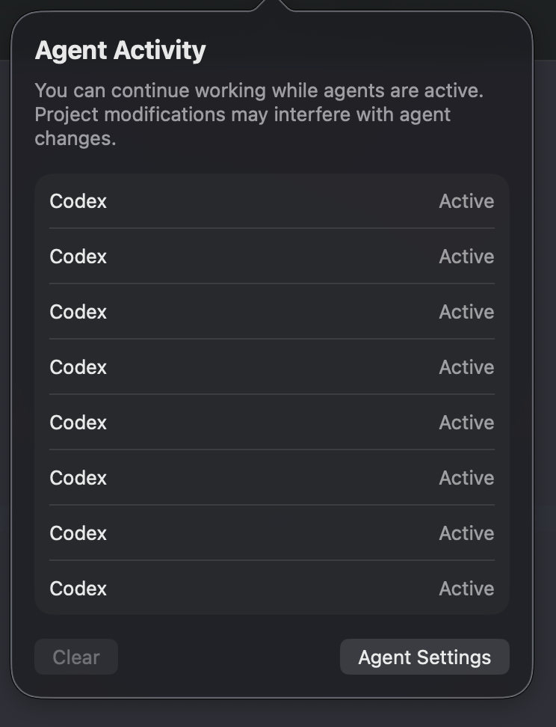Open the Agent Settings button
The image size is (556, 727).
pyautogui.click(x=424, y=657)
